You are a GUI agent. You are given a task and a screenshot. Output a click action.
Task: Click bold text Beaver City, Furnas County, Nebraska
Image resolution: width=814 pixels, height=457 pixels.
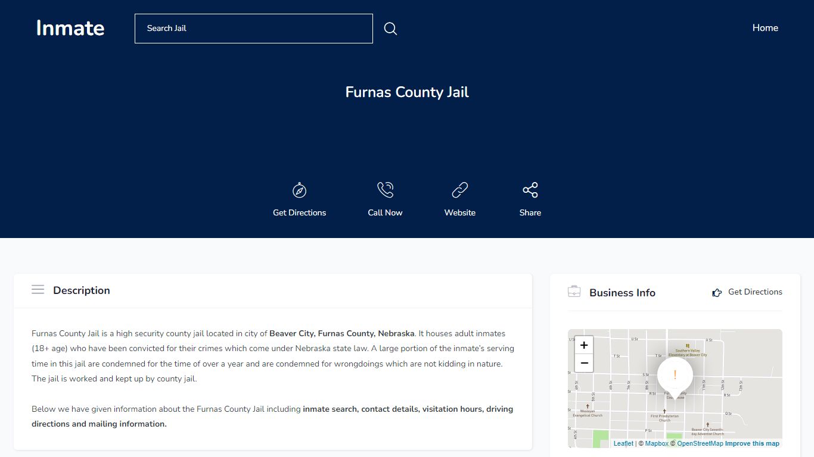[341, 333]
